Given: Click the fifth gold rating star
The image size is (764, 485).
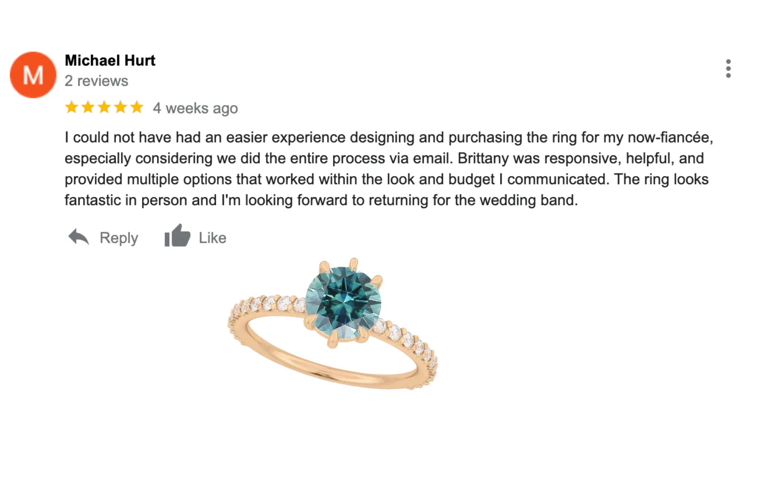Looking at the screenshot, I should point(137,107).
